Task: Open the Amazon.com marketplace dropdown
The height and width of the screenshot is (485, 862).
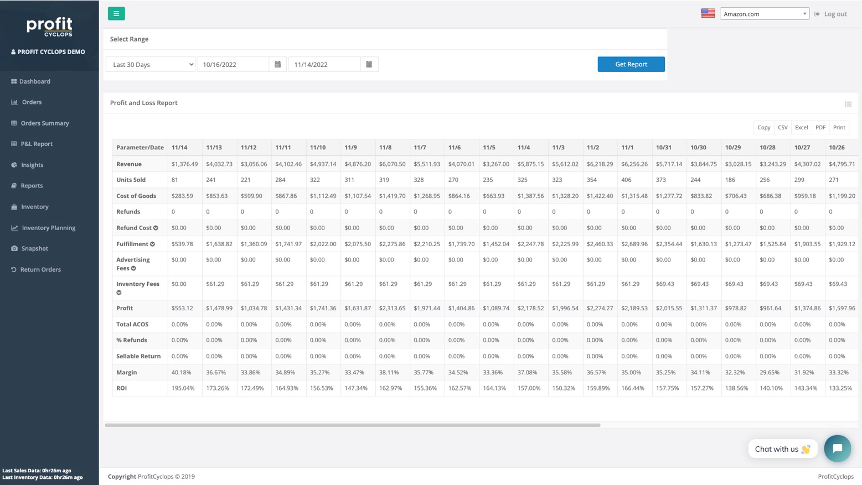Action: coord(764,13)
